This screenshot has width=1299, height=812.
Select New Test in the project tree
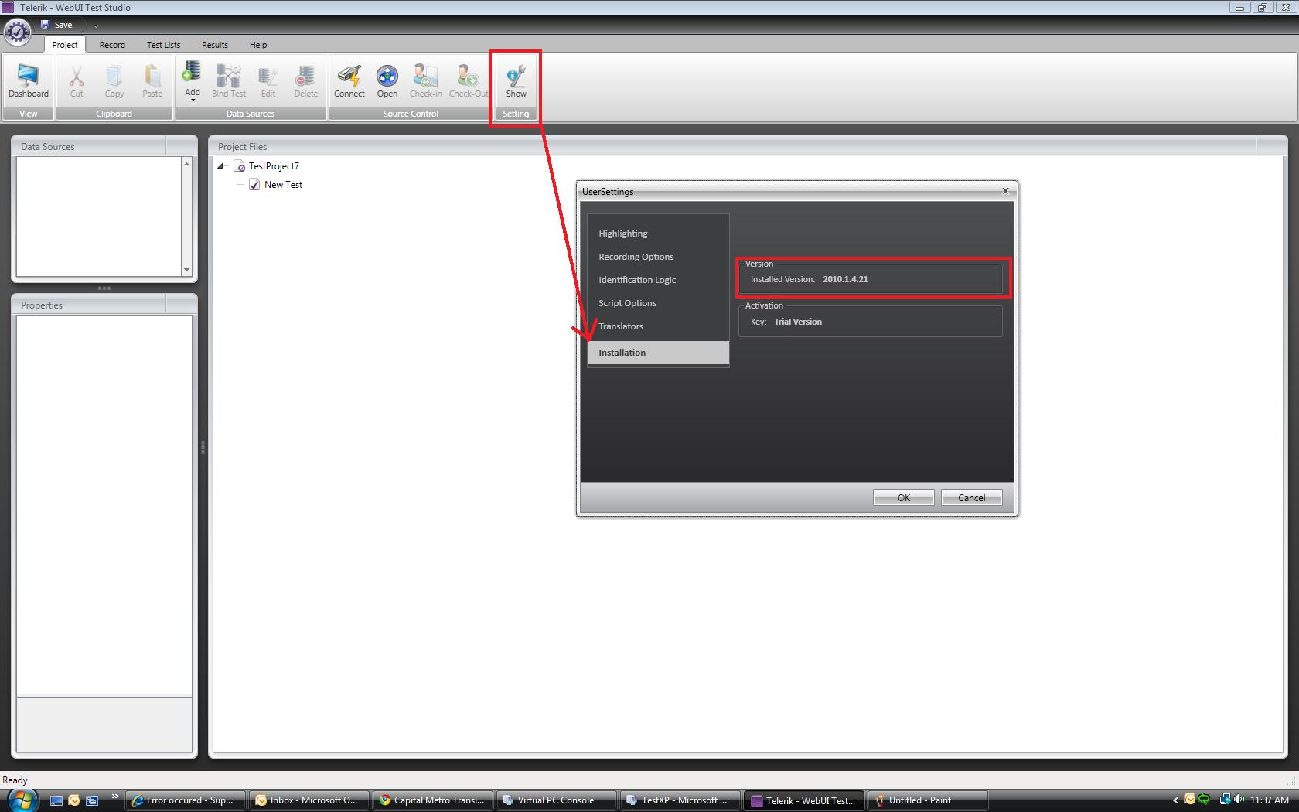click(283, 185)
